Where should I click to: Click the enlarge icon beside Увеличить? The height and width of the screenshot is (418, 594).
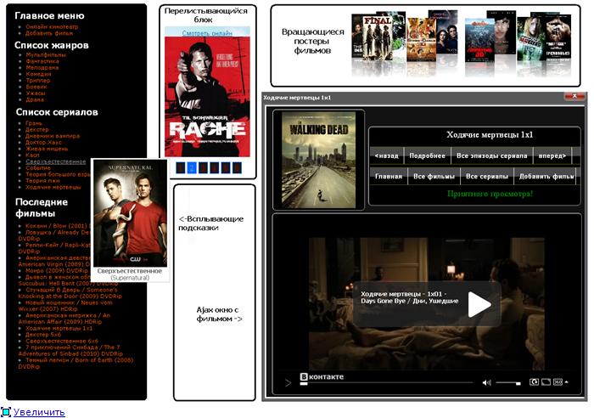(6, 411)
